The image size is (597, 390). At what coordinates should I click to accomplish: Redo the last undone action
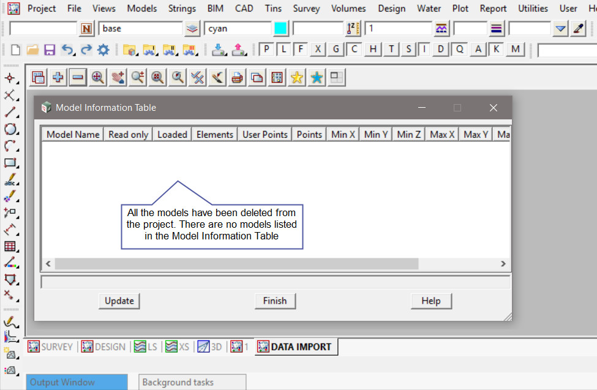(86, 50)
